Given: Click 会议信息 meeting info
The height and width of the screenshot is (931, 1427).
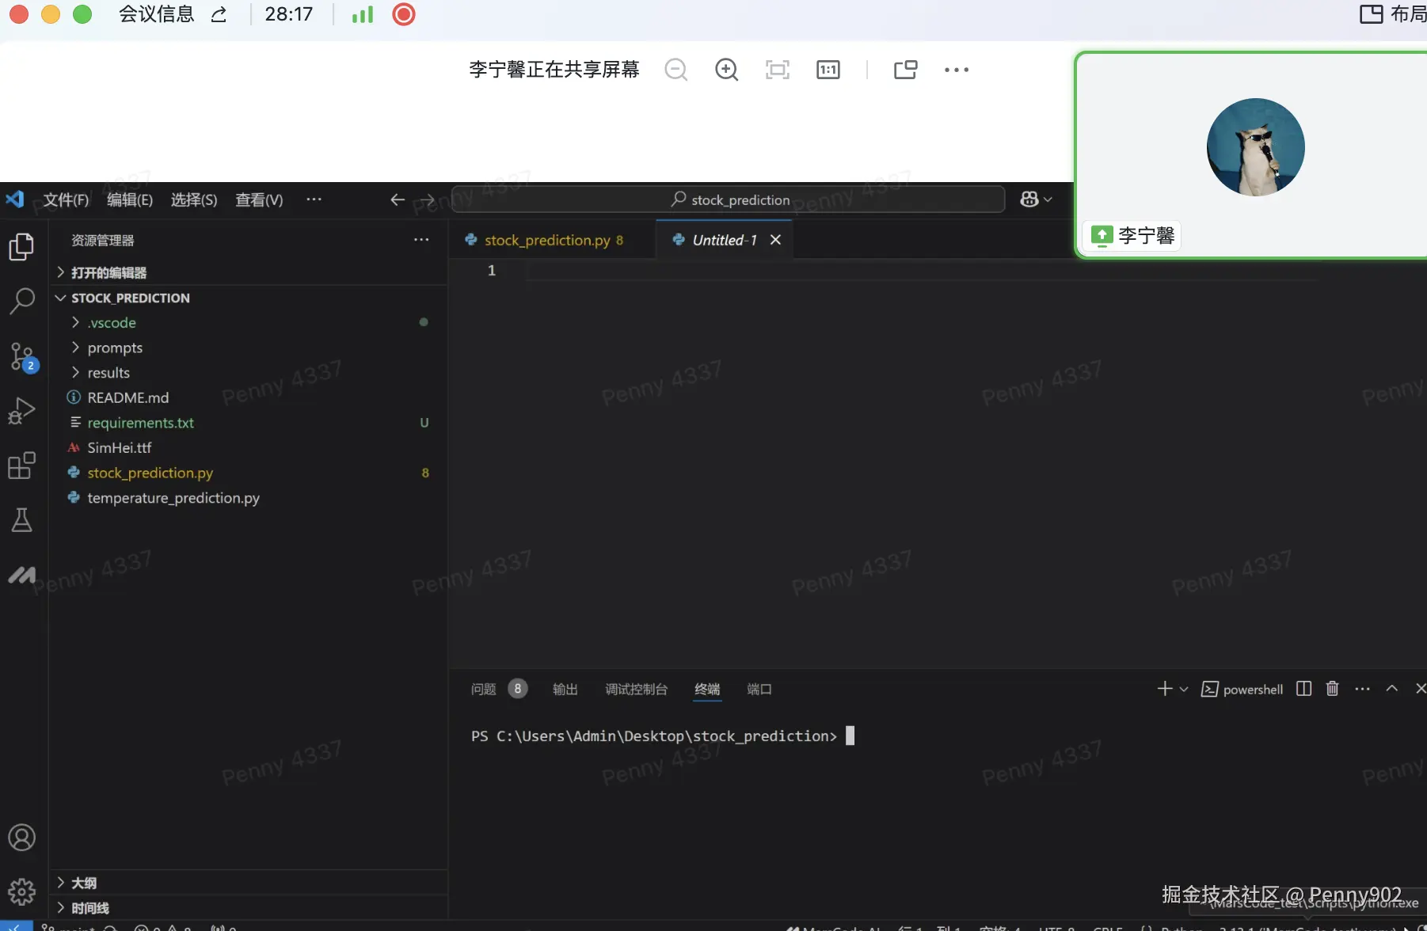Looking at the screenshot, I should 157,14.
